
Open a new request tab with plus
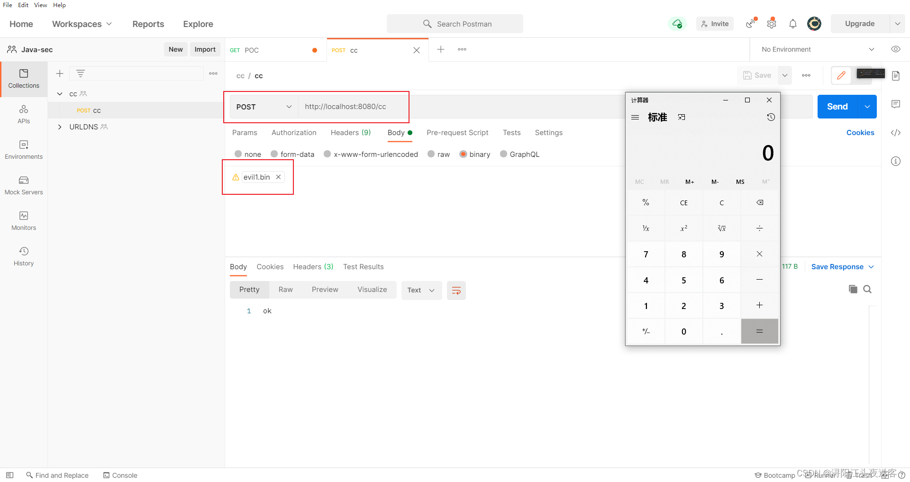(x=441, y=49)
